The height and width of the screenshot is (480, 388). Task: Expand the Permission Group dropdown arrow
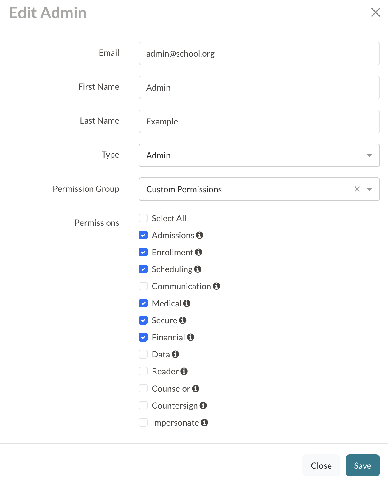[370, 189]
